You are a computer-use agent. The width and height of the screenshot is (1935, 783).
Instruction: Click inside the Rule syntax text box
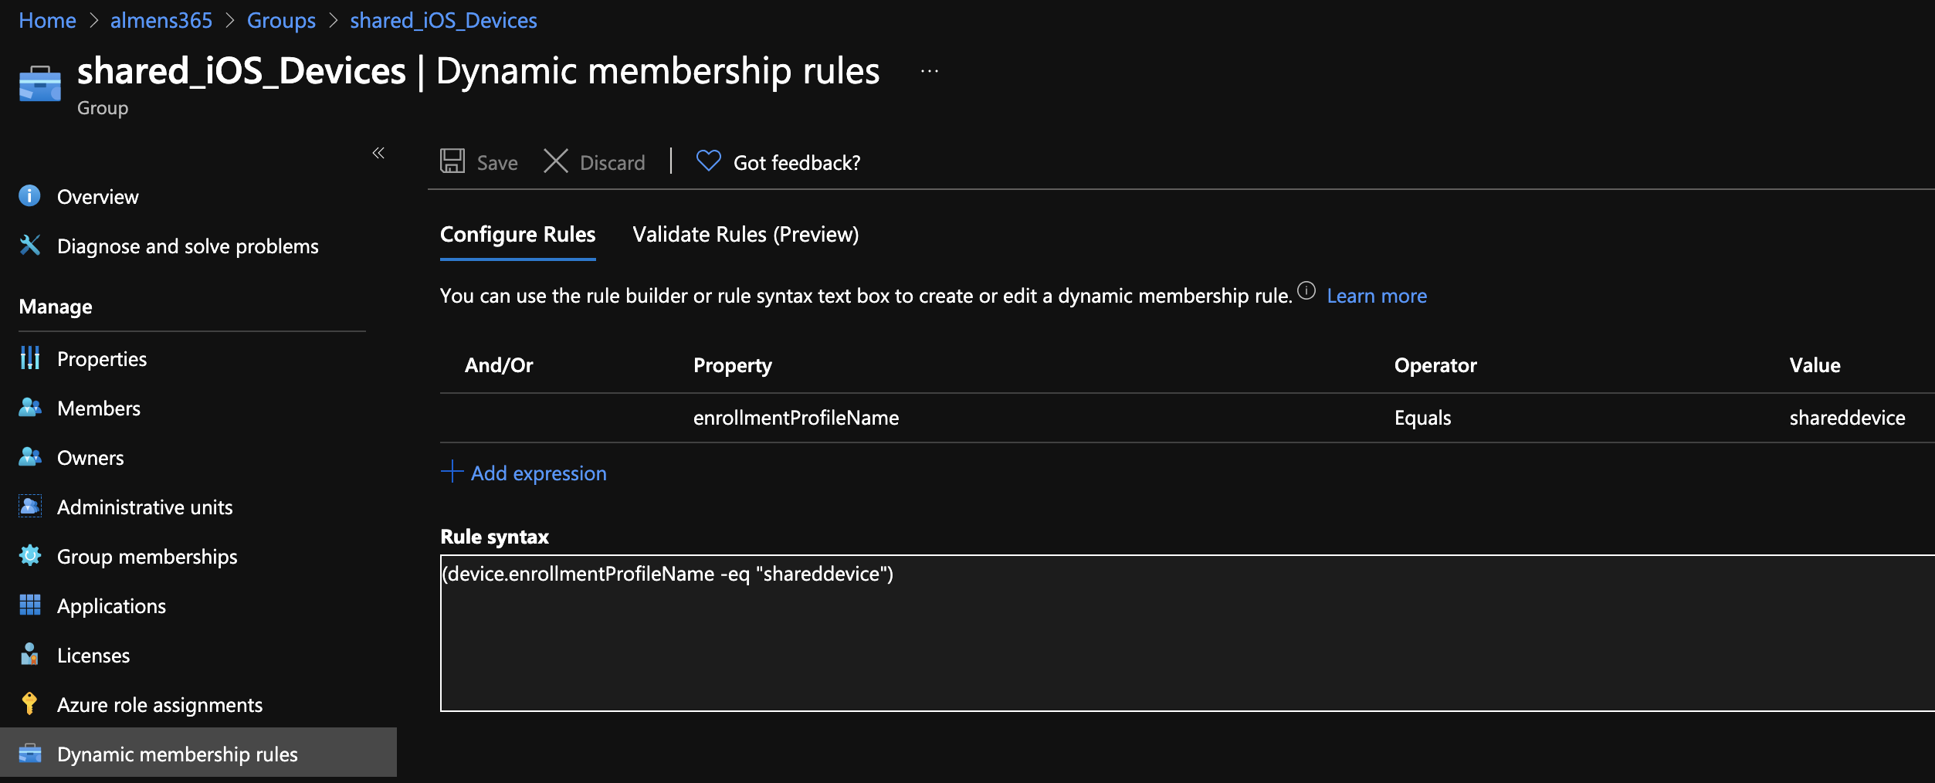(1158, 641)
